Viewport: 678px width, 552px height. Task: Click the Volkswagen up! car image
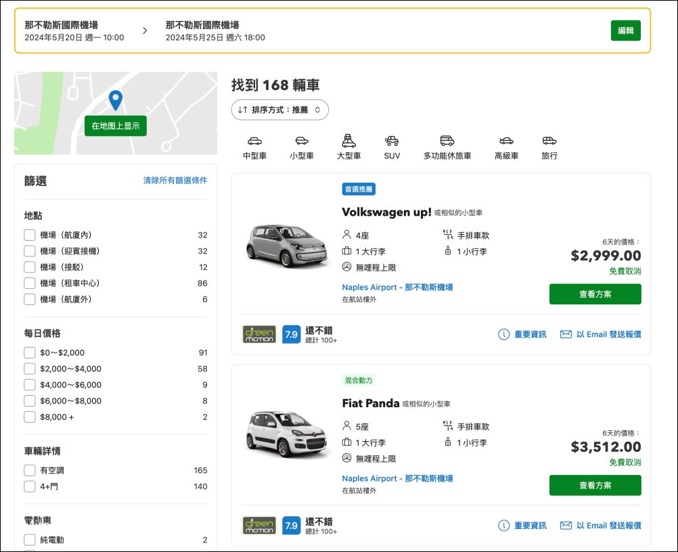click(x=287, y=245)
